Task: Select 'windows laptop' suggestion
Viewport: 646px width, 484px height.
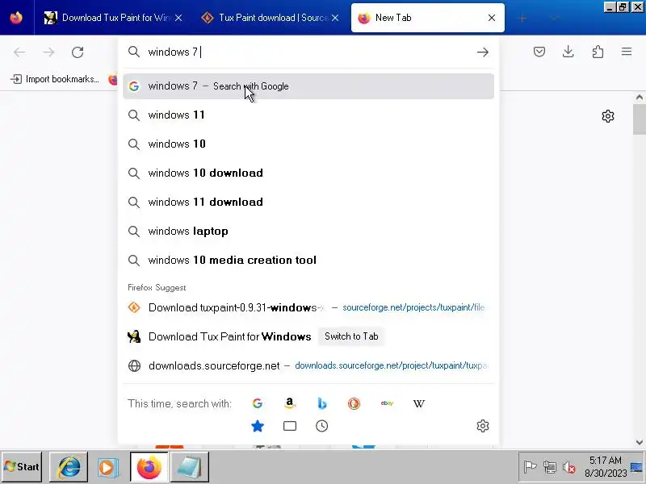Action: 308,231
